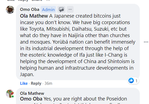The image size is (149, 104).
Task: Click the Omo Oba commenter name
Action: pyautogui.click(x=30, y=9)
